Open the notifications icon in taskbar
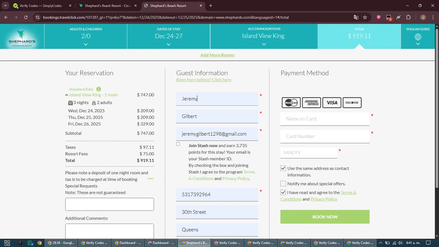This screenshot has width=439, height=247. 428,243
